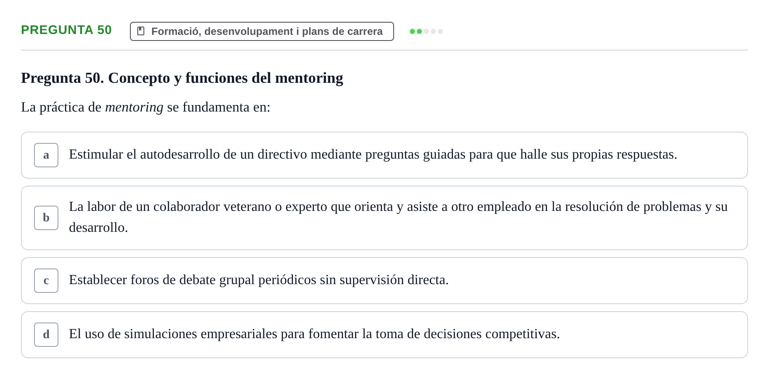Choose the answer about 'colaborador veterano o experto'
The height and width of the screenshot is (380, 769).
(384, 218)
